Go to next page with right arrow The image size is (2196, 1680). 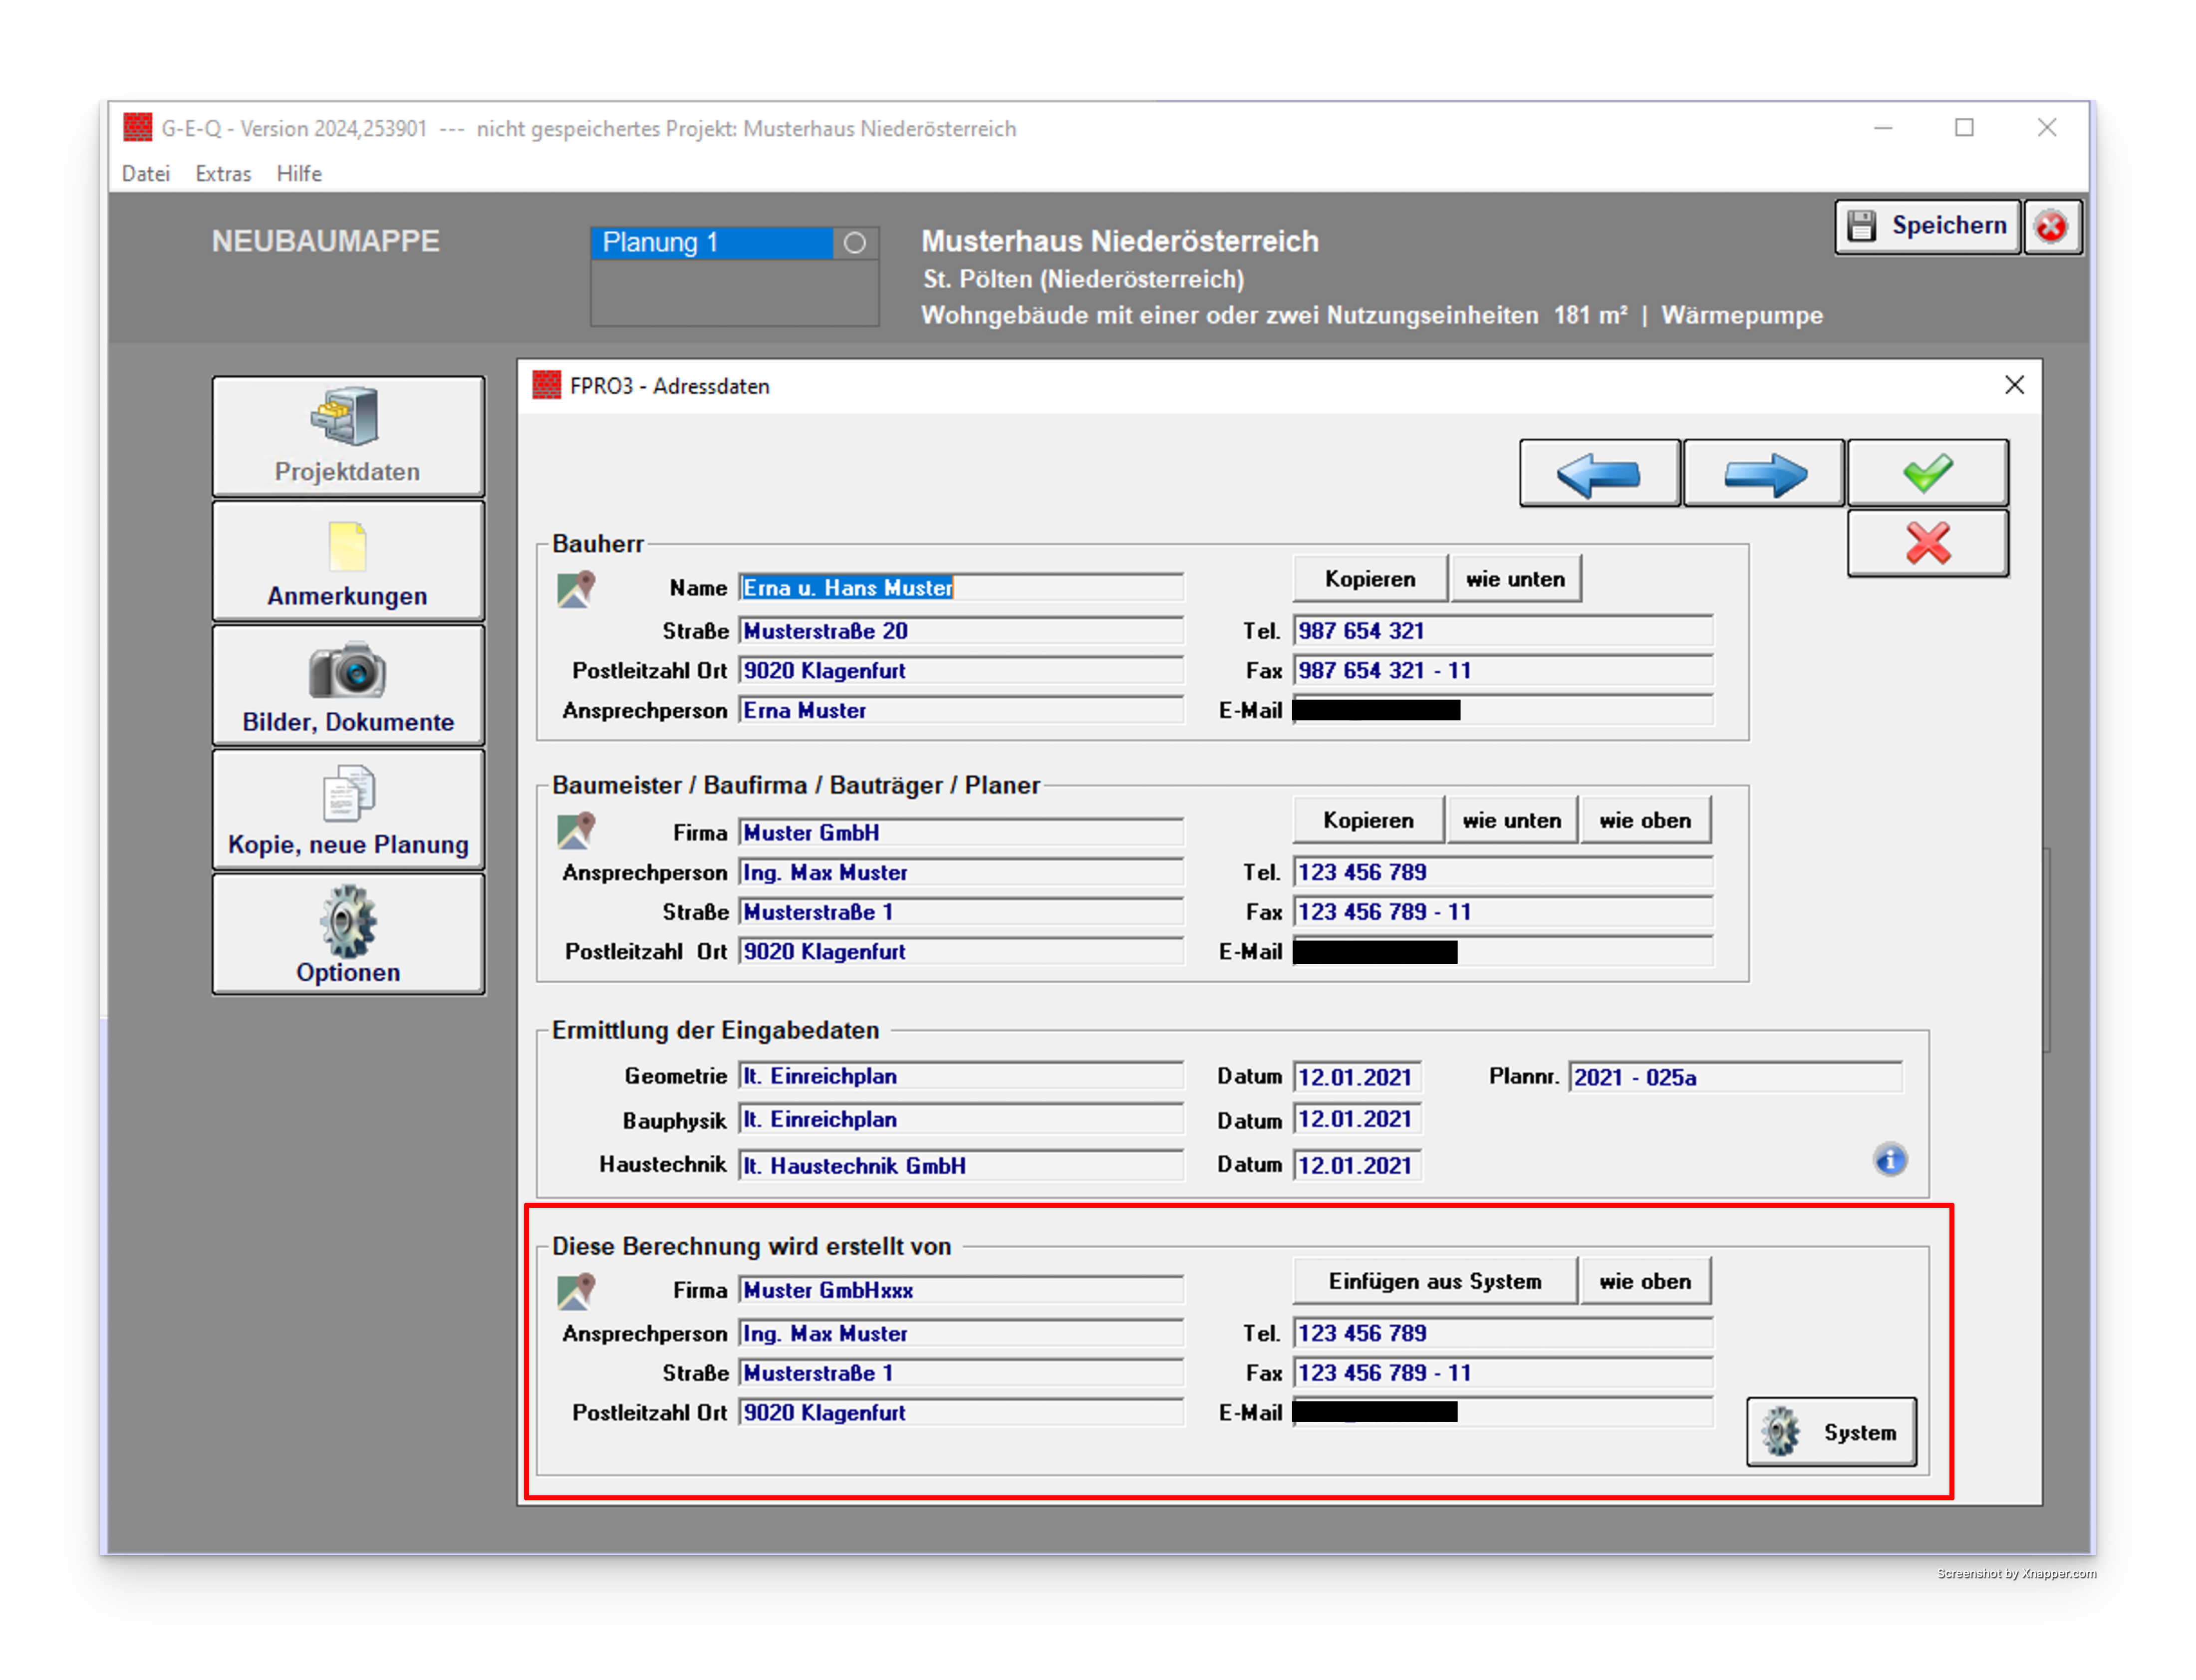(x=1764, y=473)
